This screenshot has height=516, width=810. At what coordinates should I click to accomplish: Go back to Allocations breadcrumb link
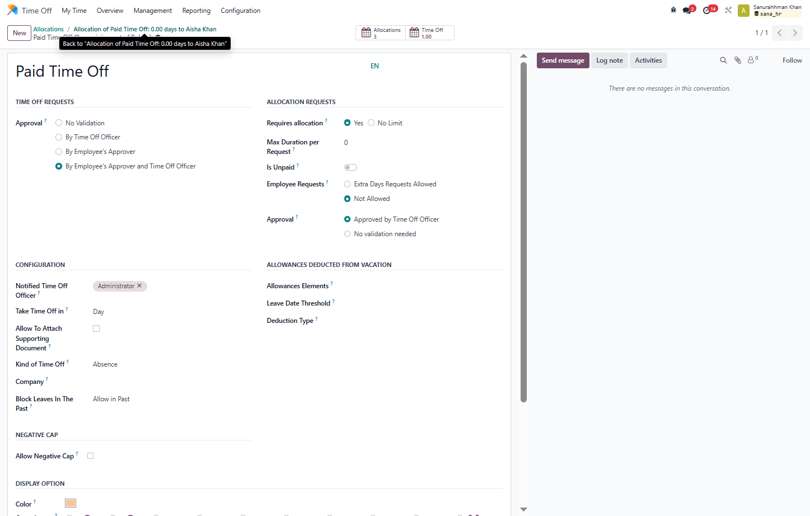(49, 29)
